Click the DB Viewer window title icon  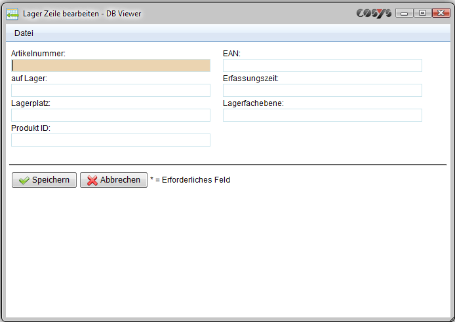pos(12,14)
